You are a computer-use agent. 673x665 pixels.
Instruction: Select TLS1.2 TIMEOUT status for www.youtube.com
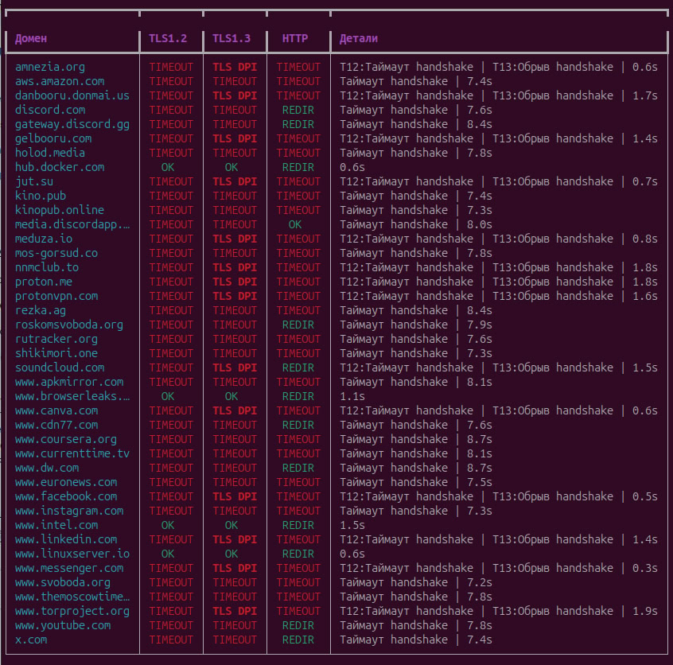(x=171, y=625)
